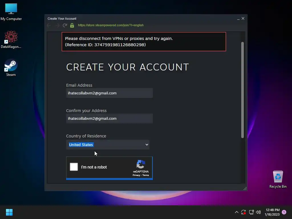Open the volume tray icon
292x219 pixels.
pyautogui.click(x=258, y=212)
